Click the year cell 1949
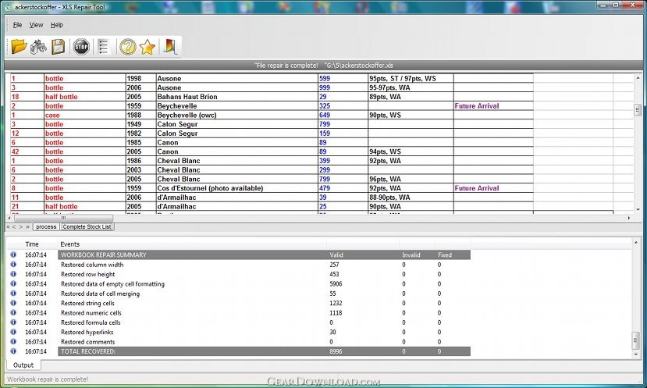 [x=140, y=124]
